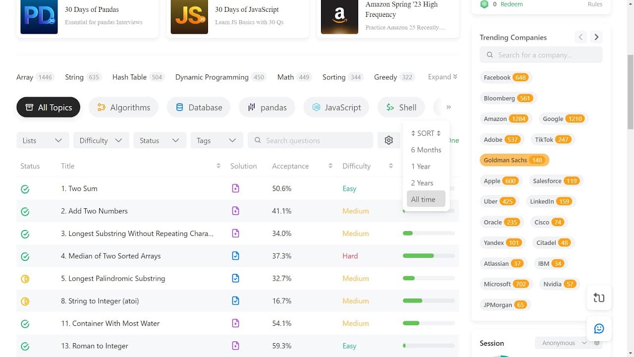The height and width of the screenshot is (357, 634).
Task: Open problem 1. Two Sum
Action: pyautogui.click(x=79, y=188)
